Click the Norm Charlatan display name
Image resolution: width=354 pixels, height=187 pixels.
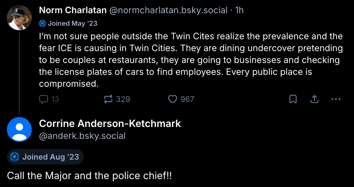tap(73, 10)
